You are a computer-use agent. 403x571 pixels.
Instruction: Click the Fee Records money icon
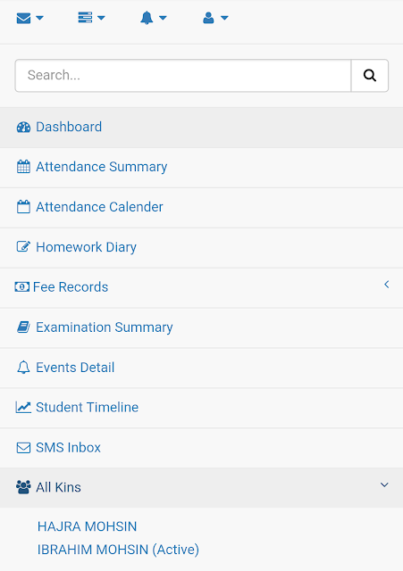(x=21, y=287)
